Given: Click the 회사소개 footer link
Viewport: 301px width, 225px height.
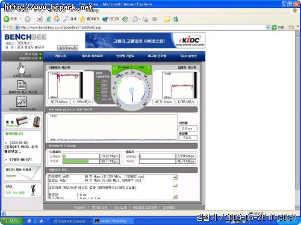Looking at the screenshot, I should pyautogui.click(x=120, y=208).
